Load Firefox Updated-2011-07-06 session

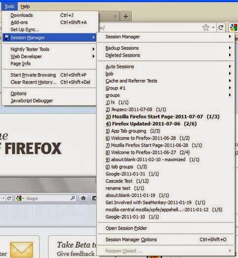(x=166, y=124)
